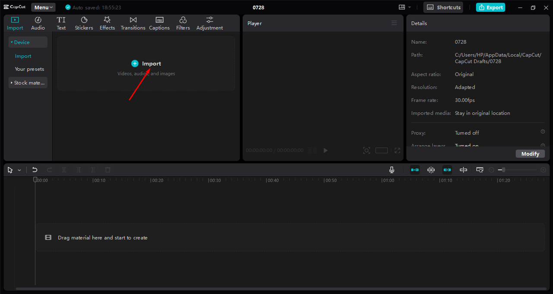Select the pointer tool in timeline
Viewport: 553px width, 294px height.
10,170
